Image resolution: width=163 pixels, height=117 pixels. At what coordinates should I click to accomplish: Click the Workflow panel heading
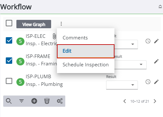coord(16,7)
